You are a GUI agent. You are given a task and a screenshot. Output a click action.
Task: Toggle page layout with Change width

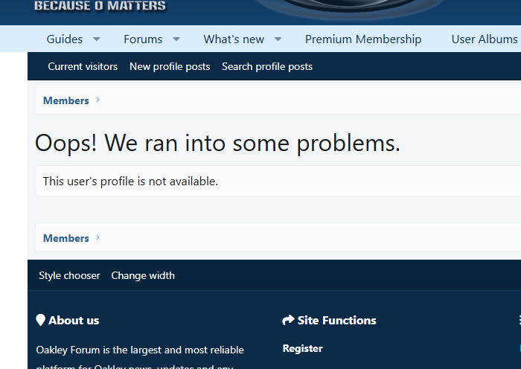pyautogui.click(x=143, y=275)
